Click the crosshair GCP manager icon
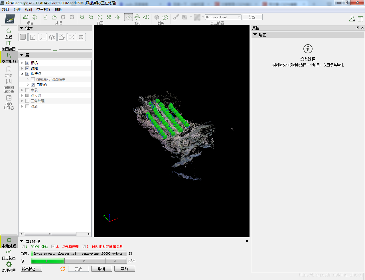The width and height of the screenshot is (365, 280). click(35, 17)
